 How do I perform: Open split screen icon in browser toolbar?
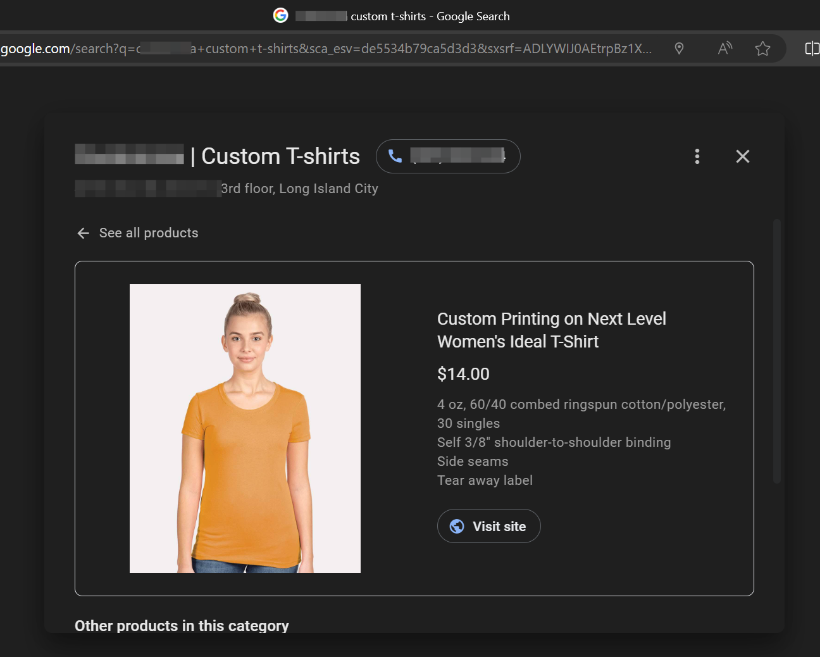(x=812, y=48)
